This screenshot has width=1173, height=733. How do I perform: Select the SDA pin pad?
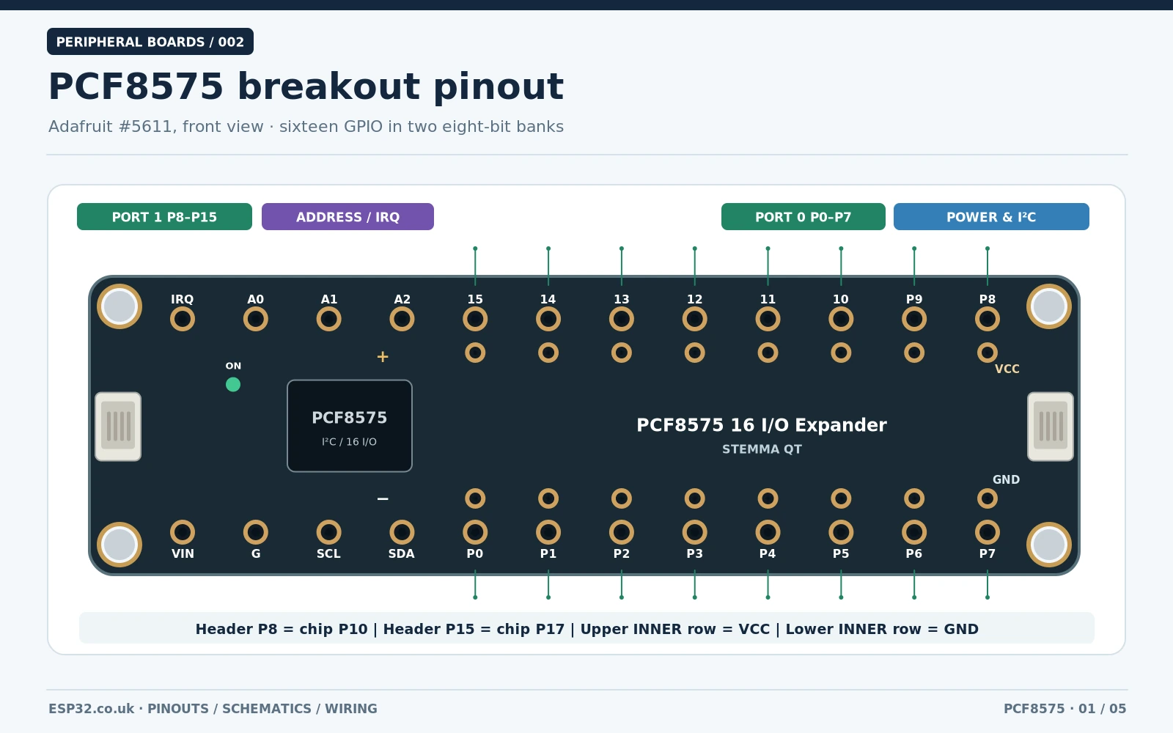(402, 532)
